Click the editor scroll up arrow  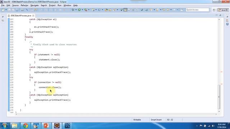pyautogui.click(x=219, y=19)
